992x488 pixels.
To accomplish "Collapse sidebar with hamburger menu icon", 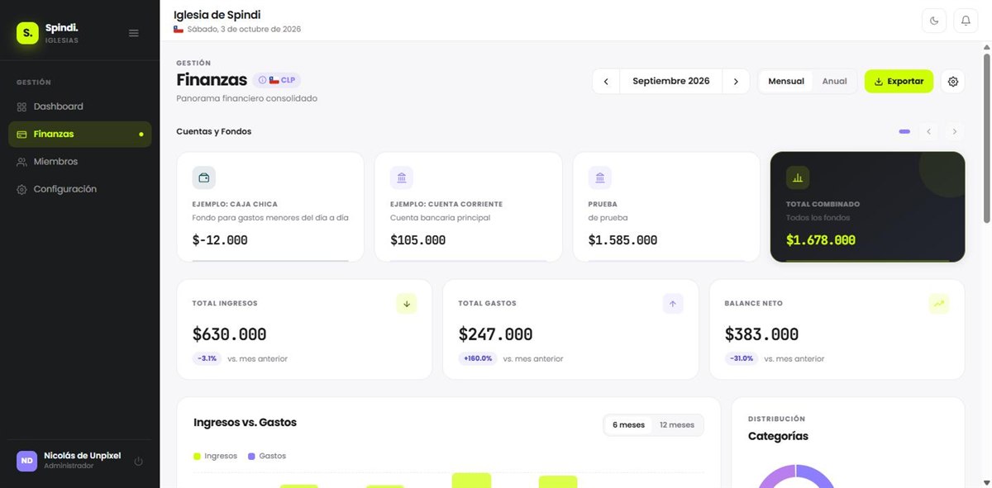I will pos(134,33).
